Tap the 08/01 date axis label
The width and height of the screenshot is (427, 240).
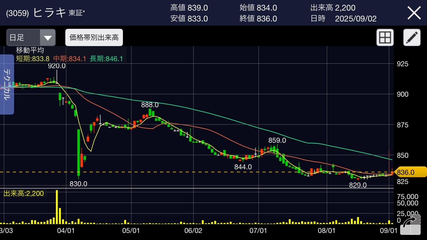point(327,231)
